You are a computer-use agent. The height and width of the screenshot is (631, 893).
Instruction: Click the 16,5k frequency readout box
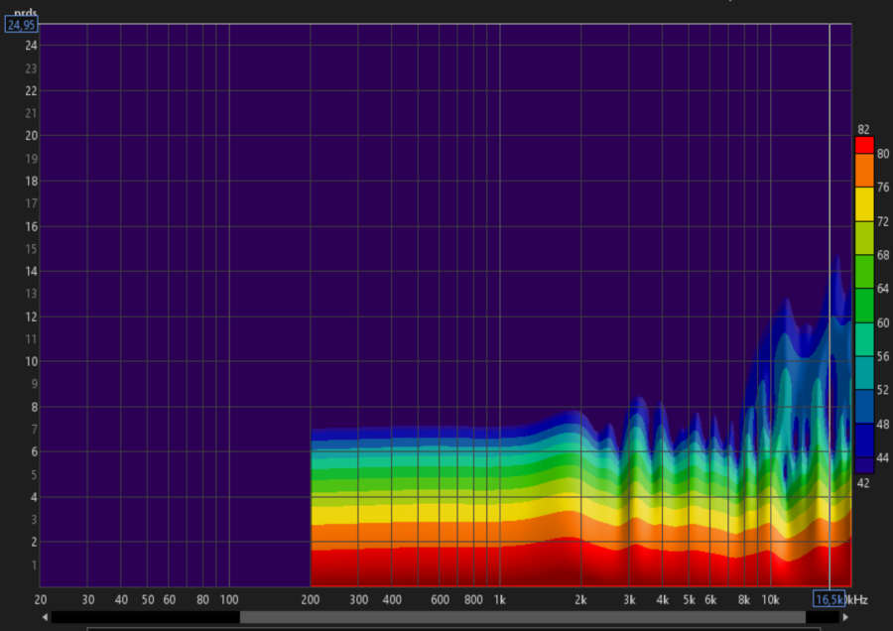pyautogui.click(x=829, y=599)
